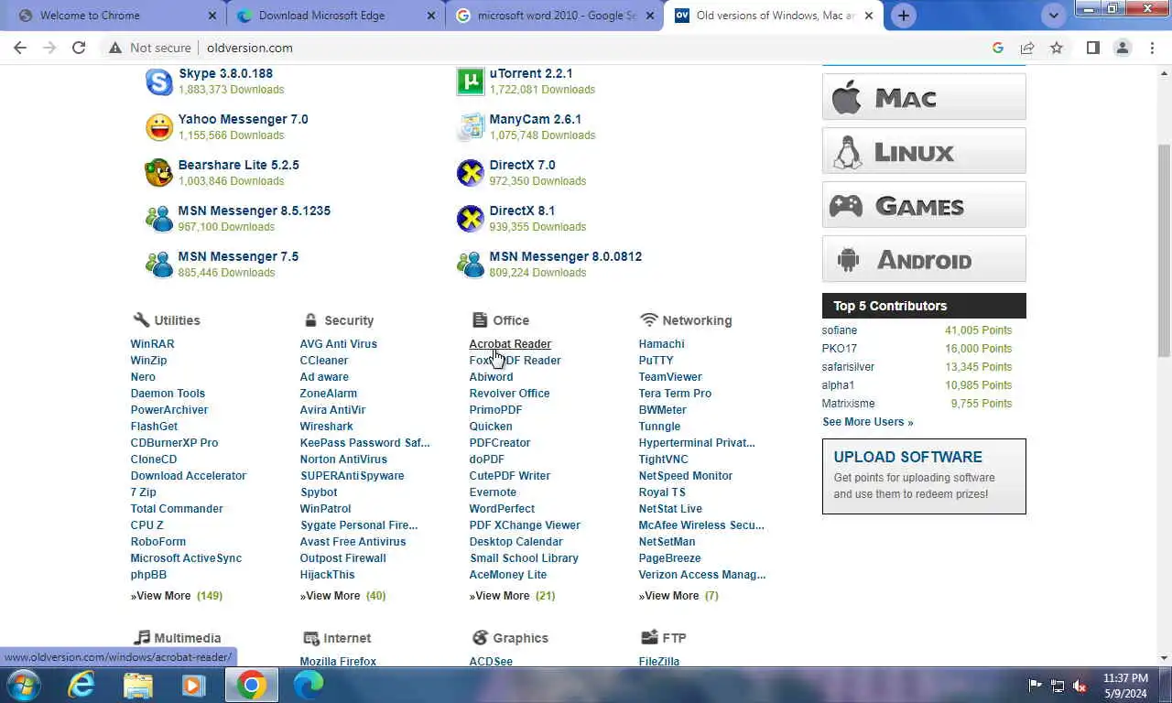1172x703 pixels.
Task: Open the FileZilla link
Action: [659, 661]
